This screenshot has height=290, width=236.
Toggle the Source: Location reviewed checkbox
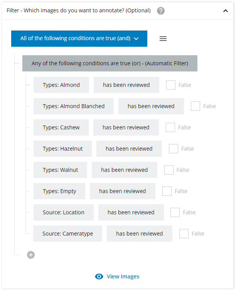coord(175,212)
